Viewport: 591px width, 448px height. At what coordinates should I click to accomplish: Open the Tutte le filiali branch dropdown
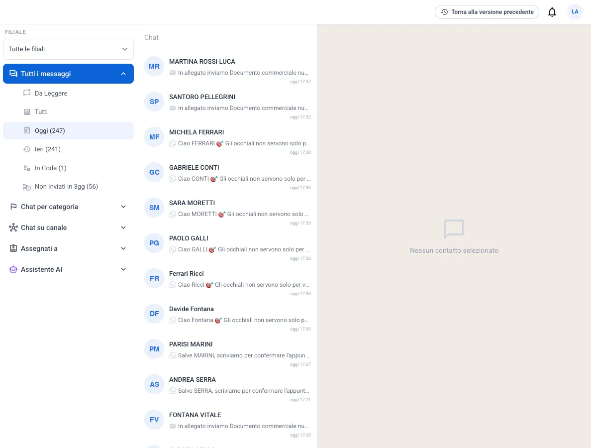click(x=68, y=49)
